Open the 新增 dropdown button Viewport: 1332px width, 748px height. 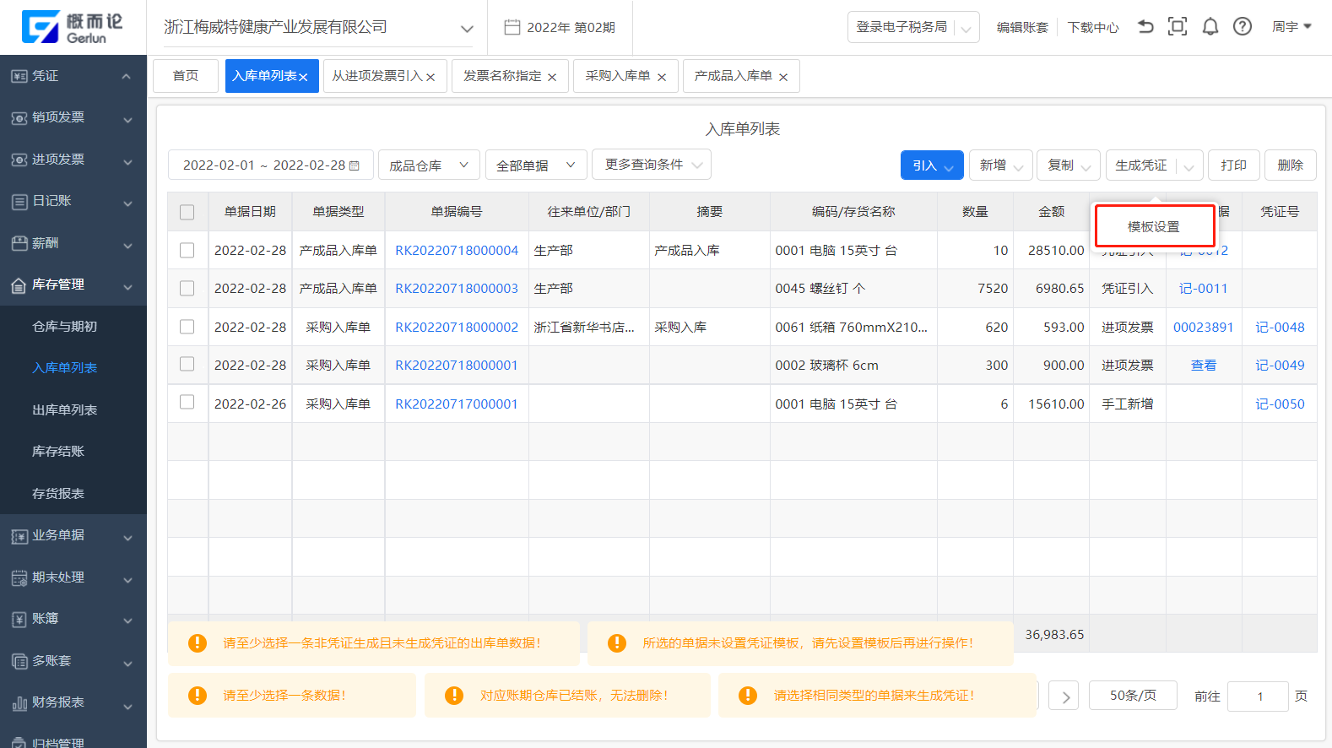(x=1001, y=165)
